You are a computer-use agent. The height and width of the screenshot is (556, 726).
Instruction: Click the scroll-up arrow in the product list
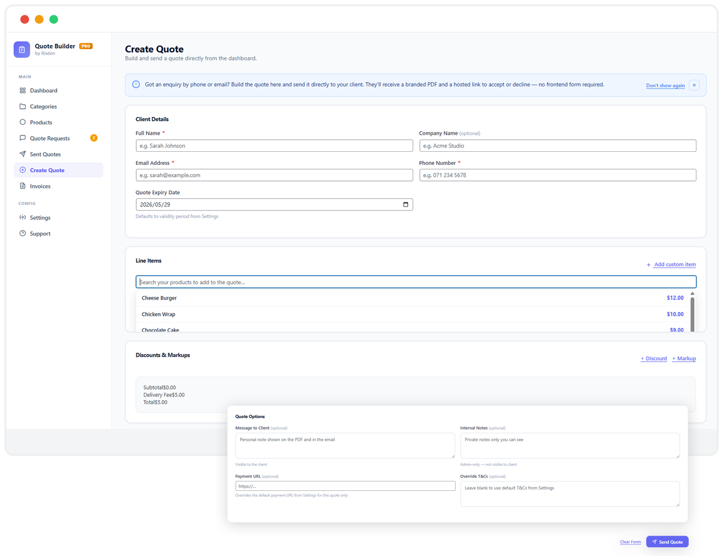click(x=692, y=293)
